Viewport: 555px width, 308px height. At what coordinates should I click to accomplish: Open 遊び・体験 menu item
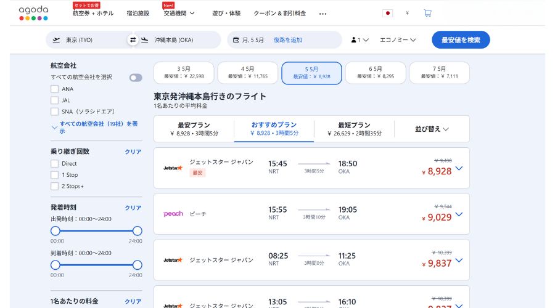coord(226,14)
